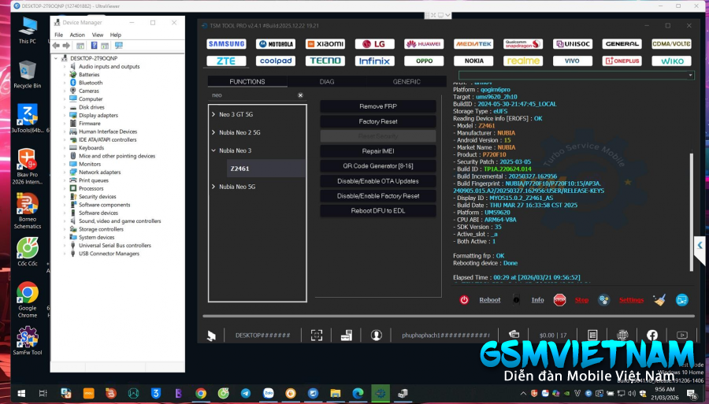Click the Device Manager help toolbar icon

94,46
